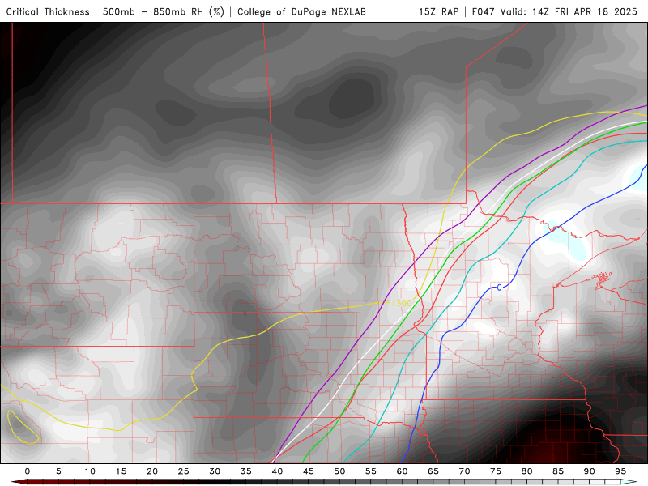Image resolution: width=648 pixels, height=486 pixels.
Task: Click the colorbar tick label "40"
Action: point(277,471)
